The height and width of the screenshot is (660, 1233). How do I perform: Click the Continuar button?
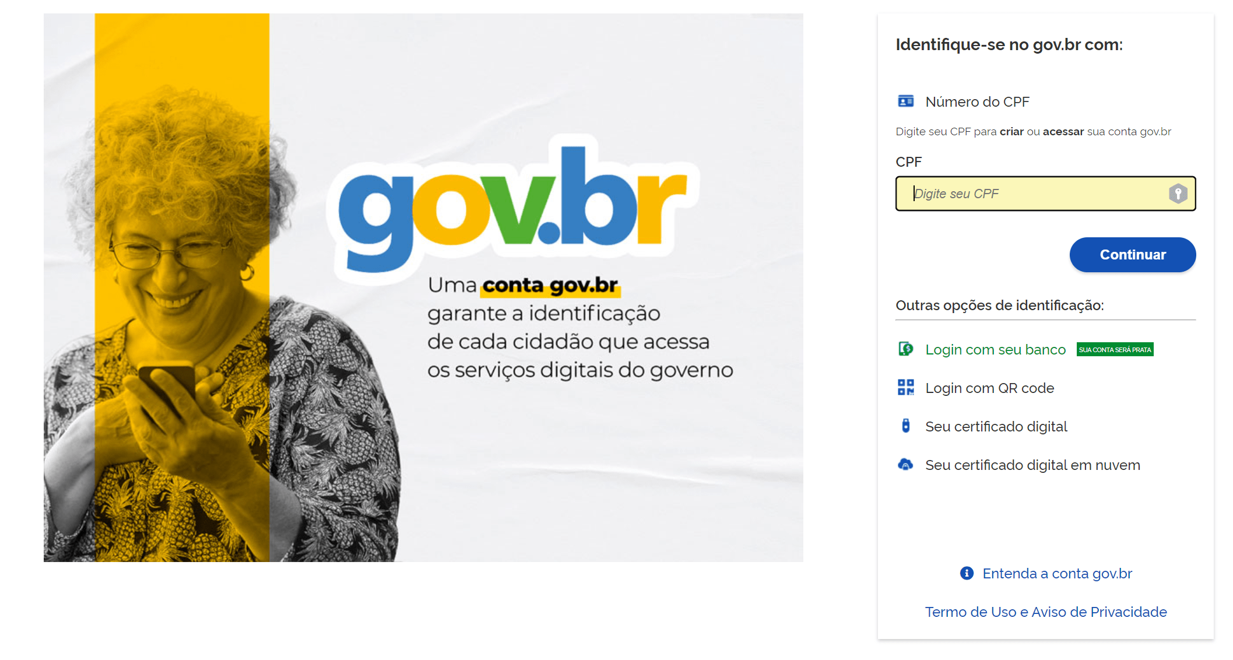tap(1132, 255)
